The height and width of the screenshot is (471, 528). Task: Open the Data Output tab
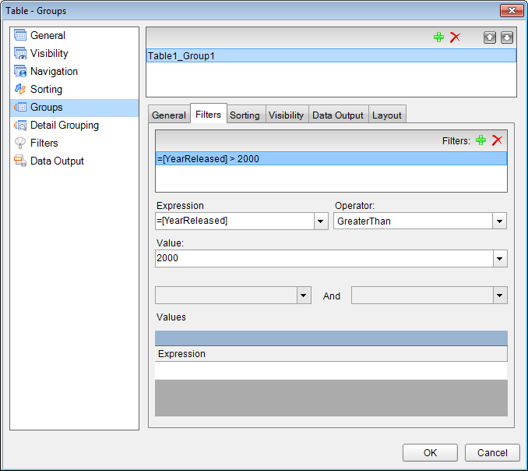point(338,115)
